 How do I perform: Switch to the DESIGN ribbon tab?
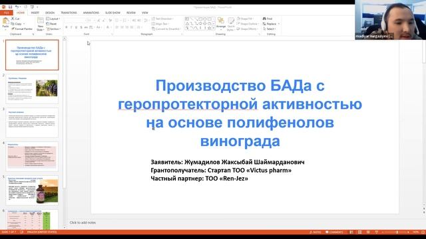click(50, 13)
